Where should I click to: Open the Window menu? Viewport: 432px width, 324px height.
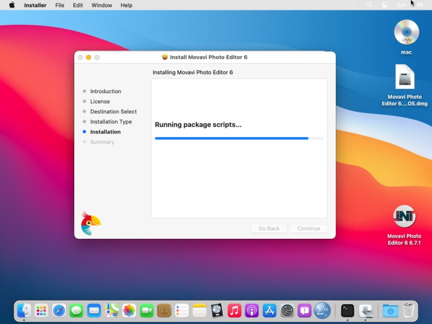tap(102, 5)
